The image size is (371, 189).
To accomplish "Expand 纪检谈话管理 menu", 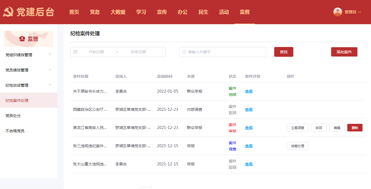I will (50, 85).
